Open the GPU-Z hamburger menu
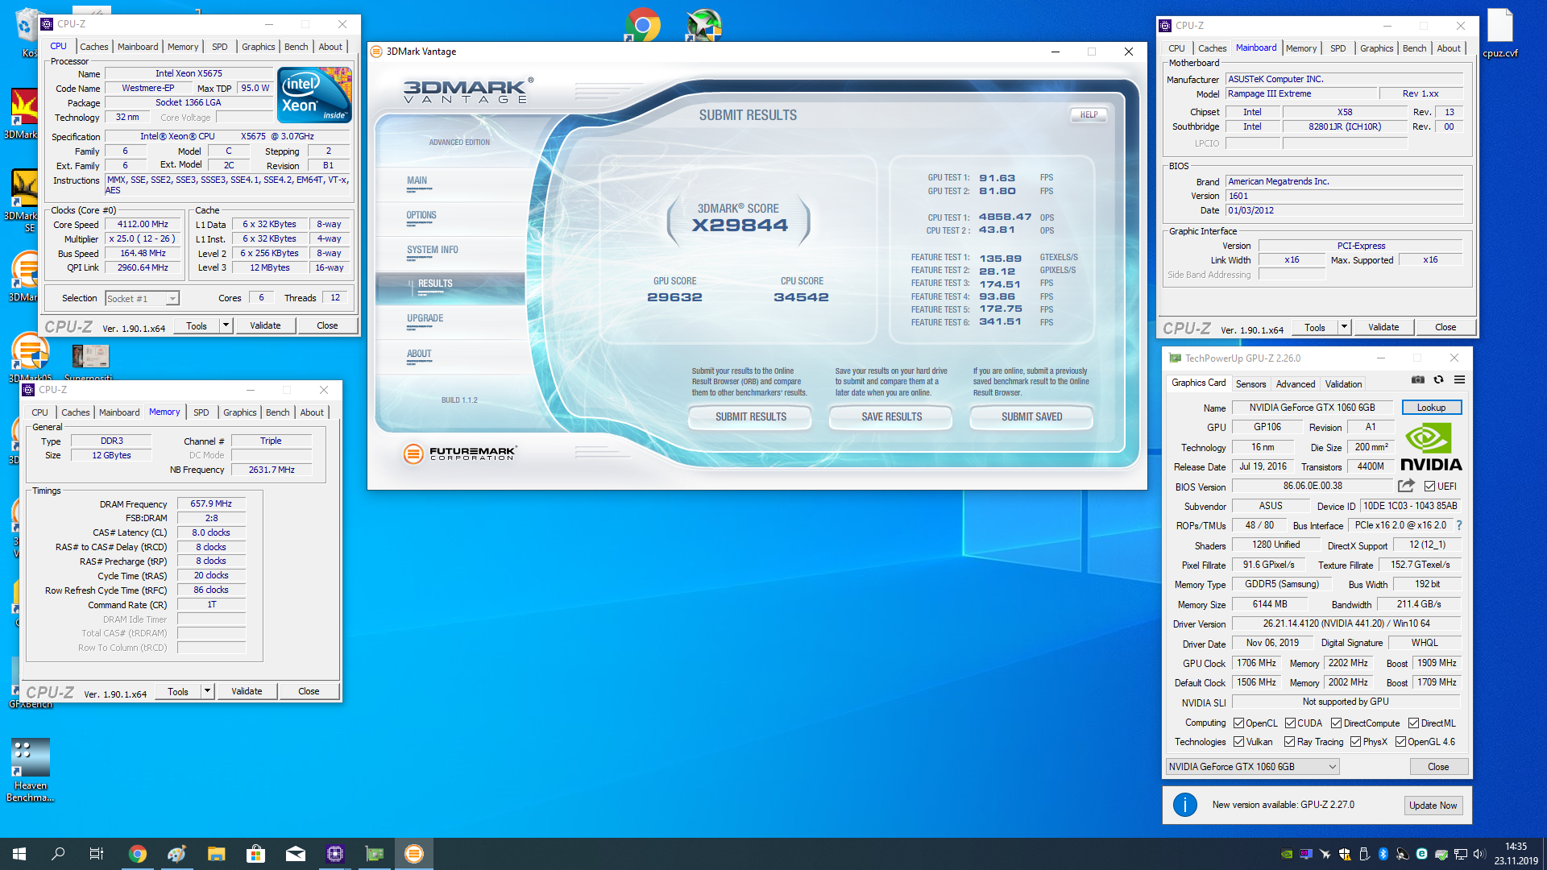Viewport: 1547px width, 870px height. (1459, 380)
